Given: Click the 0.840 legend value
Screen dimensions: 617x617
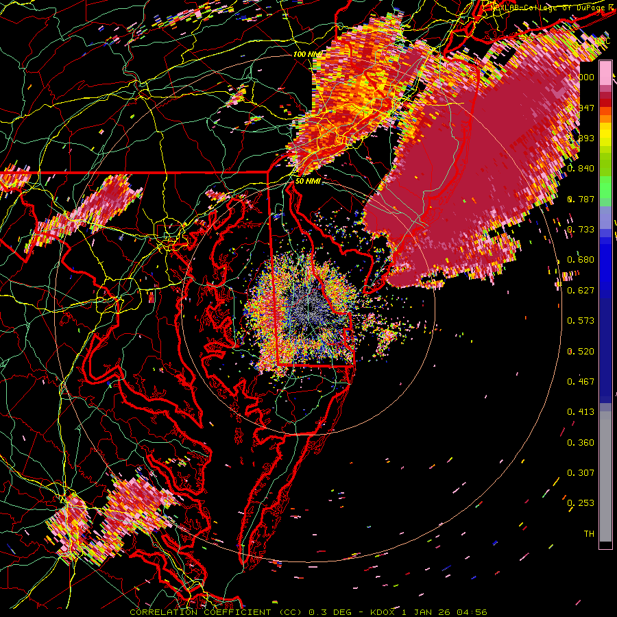Looking at the screenshot, I should [581, 169].
